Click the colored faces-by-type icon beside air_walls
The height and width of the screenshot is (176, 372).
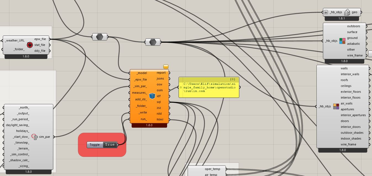(336, 106)
